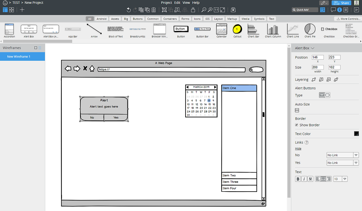Click the Size width input field
This screenshot has height=211, width=362.
(318, 67)
